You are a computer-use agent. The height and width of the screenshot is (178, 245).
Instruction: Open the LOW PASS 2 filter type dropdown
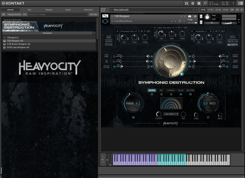171,114
